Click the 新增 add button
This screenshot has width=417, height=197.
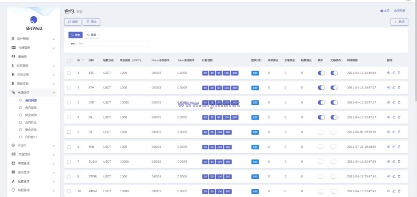coord(399,22)
